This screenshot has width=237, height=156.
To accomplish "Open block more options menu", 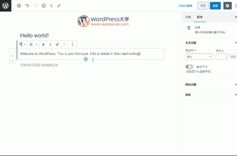I will (x=72, y=45).
